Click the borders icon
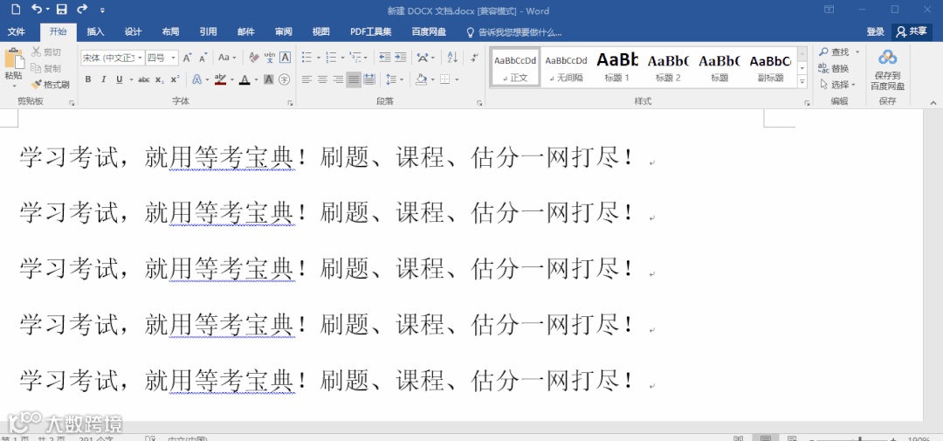Viewport: 943px width, 441px height. pos(445,79)
